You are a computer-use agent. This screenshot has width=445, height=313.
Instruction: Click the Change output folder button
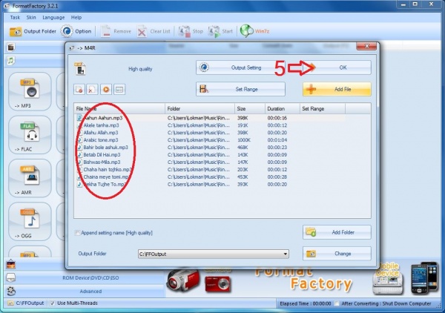coord(337,254)
